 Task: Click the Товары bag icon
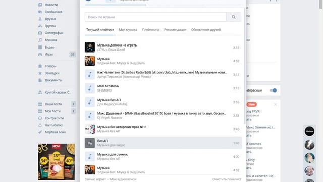pos(40,66)
